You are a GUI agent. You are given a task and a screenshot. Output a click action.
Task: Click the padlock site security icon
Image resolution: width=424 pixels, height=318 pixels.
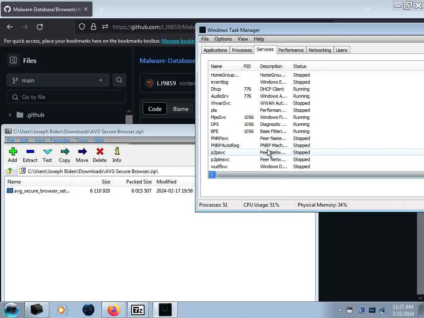coord(94,26)
